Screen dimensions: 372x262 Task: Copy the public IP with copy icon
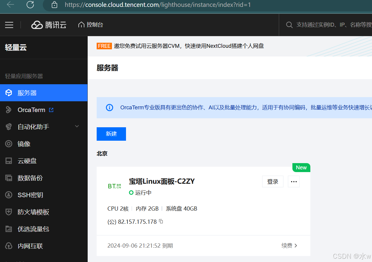point(161,221)
